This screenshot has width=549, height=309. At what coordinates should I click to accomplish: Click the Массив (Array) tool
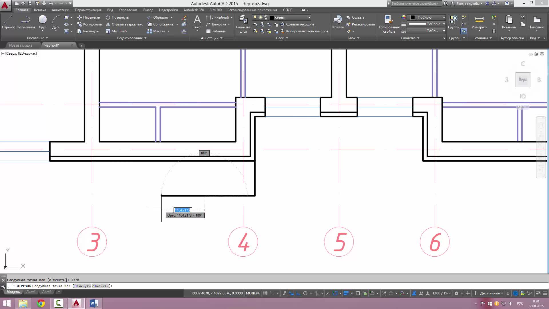pyautogui.click(x=156, y=31)
